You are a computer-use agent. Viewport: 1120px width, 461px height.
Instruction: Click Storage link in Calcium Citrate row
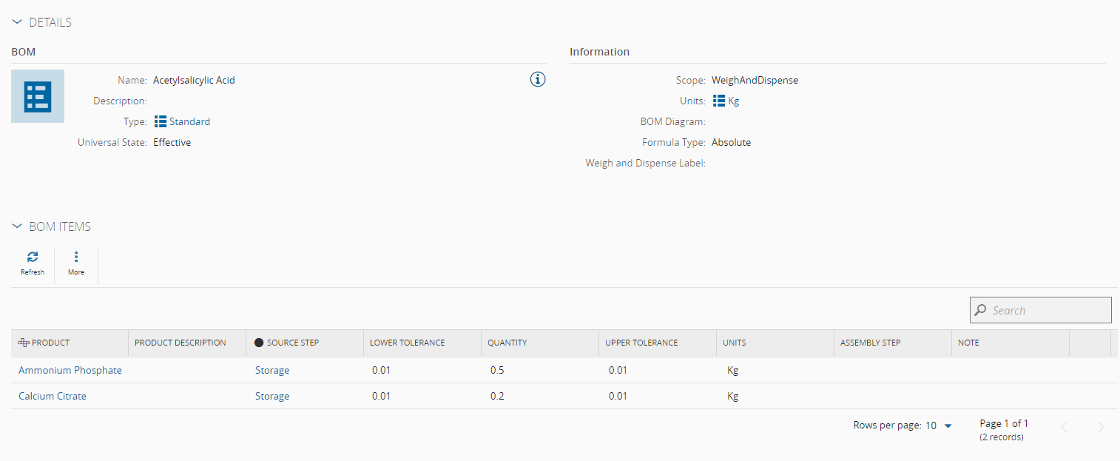pos(272,396)
